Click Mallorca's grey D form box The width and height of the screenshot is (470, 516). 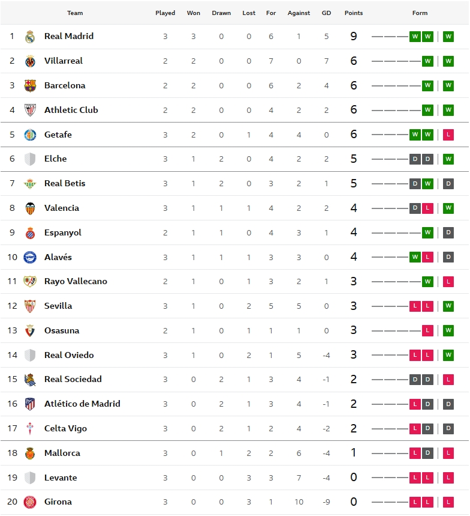tap(427, 453)
